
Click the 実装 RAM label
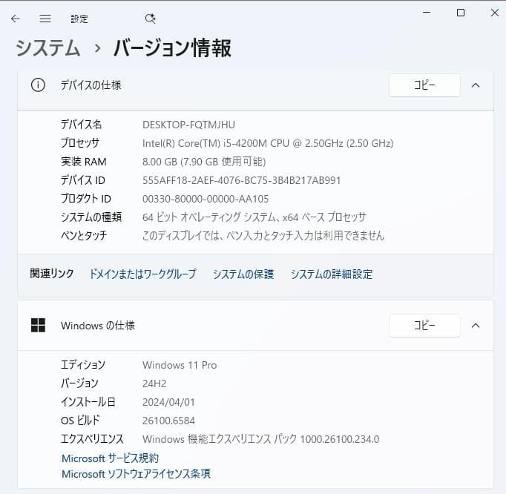click(x=84, y=162)
